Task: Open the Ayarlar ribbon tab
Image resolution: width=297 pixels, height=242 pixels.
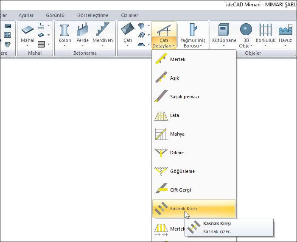Action: (x=26, y=15)
